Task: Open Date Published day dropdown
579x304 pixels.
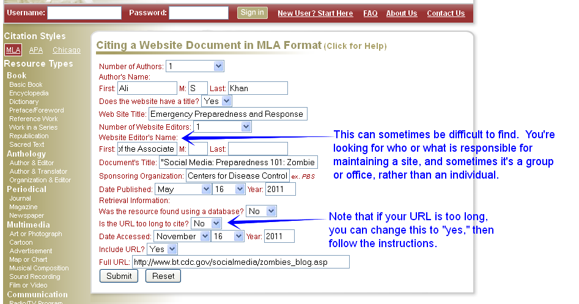Action: point(229,190)
